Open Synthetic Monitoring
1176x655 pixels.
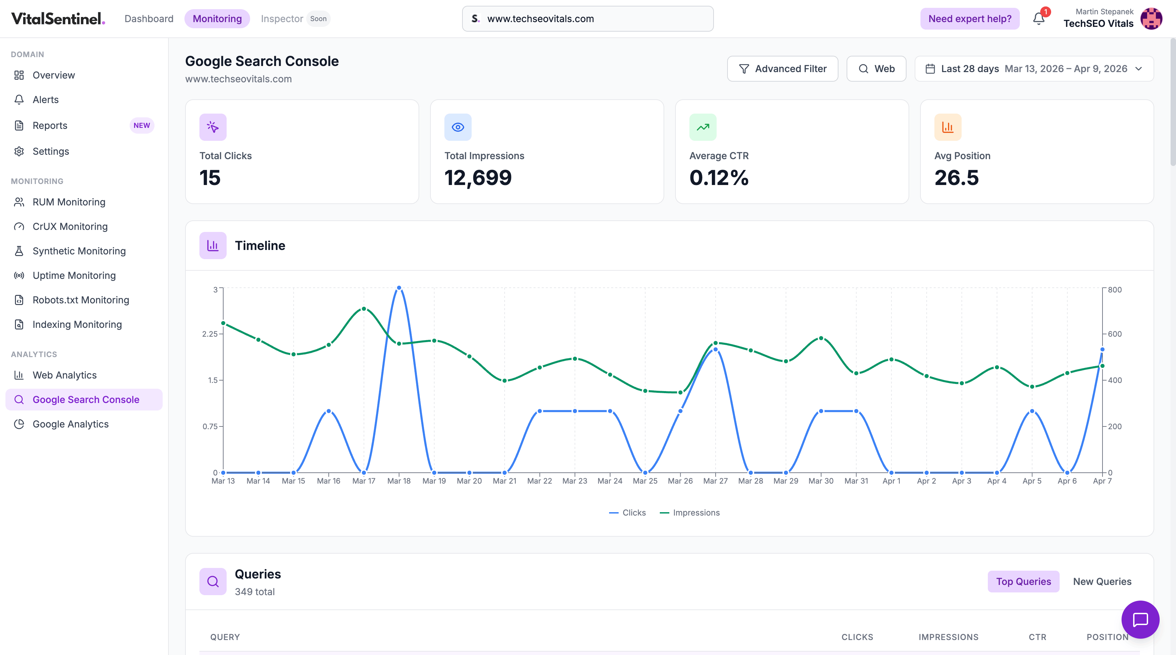point(79,250)
